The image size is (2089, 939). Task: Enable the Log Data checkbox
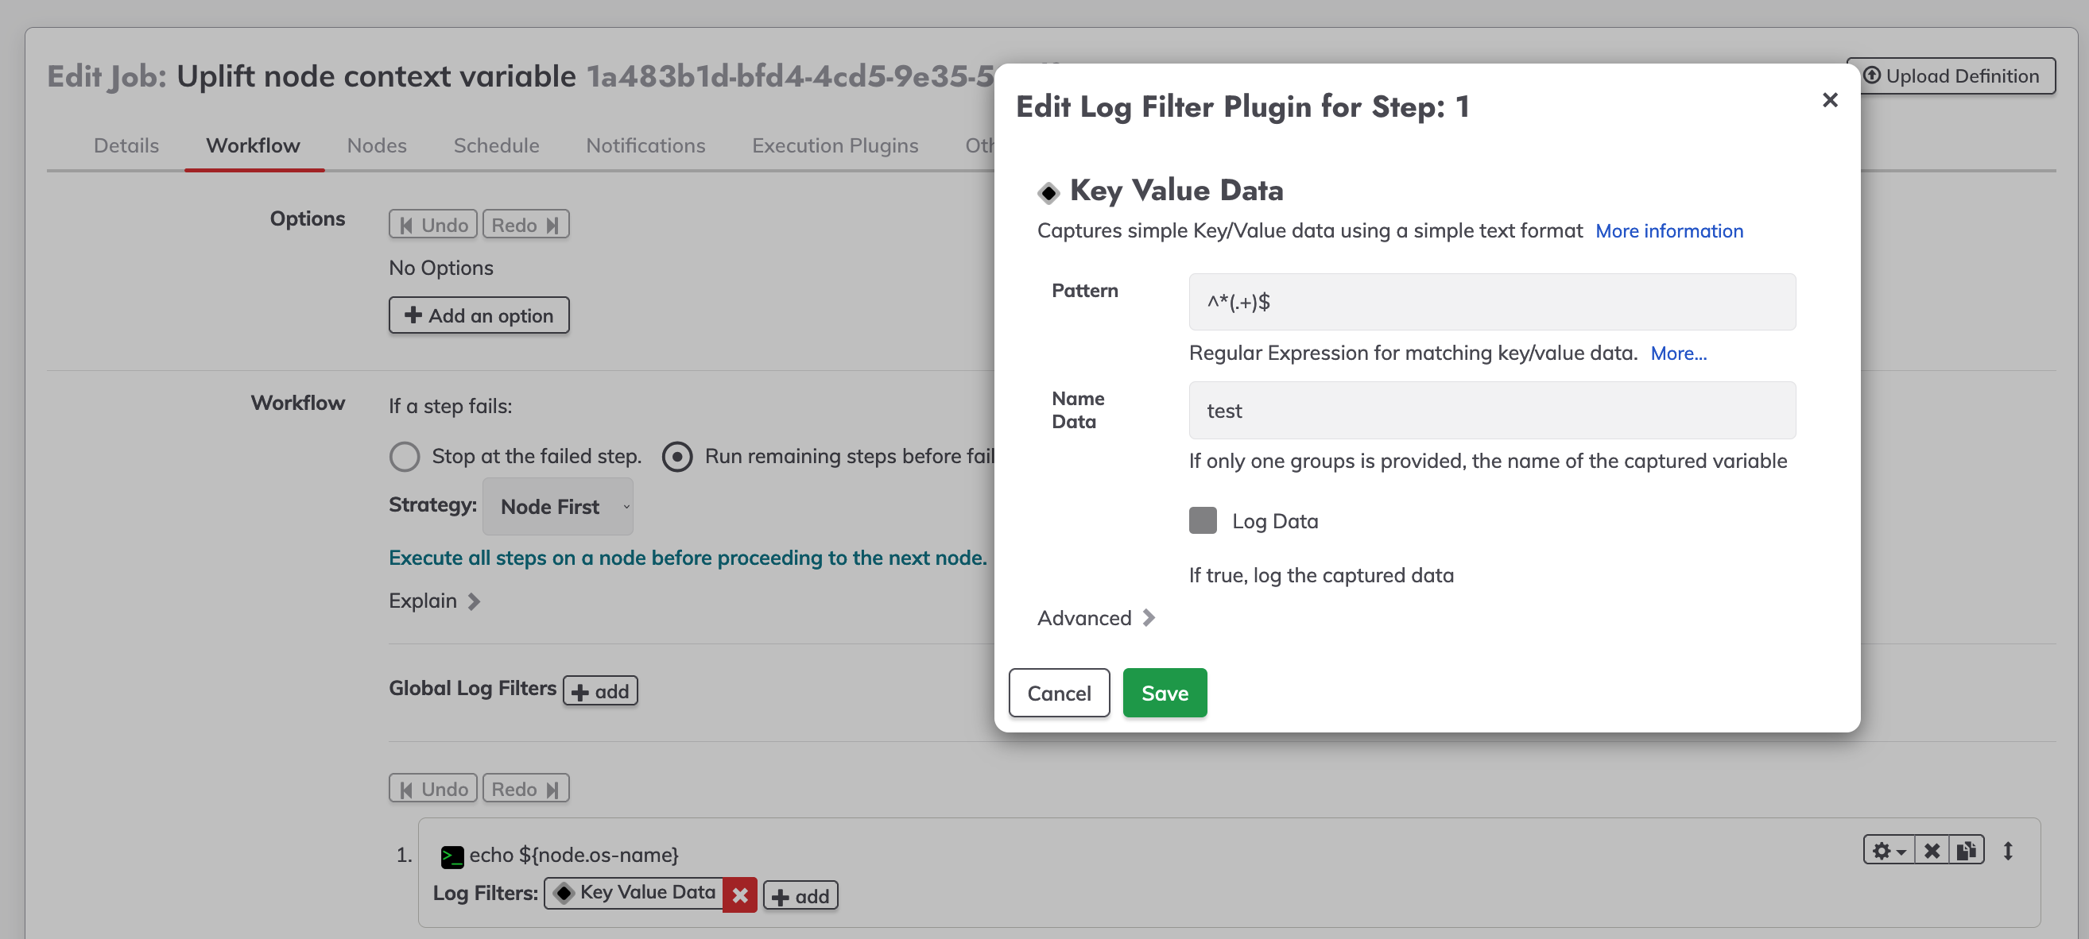[1203, 520]
